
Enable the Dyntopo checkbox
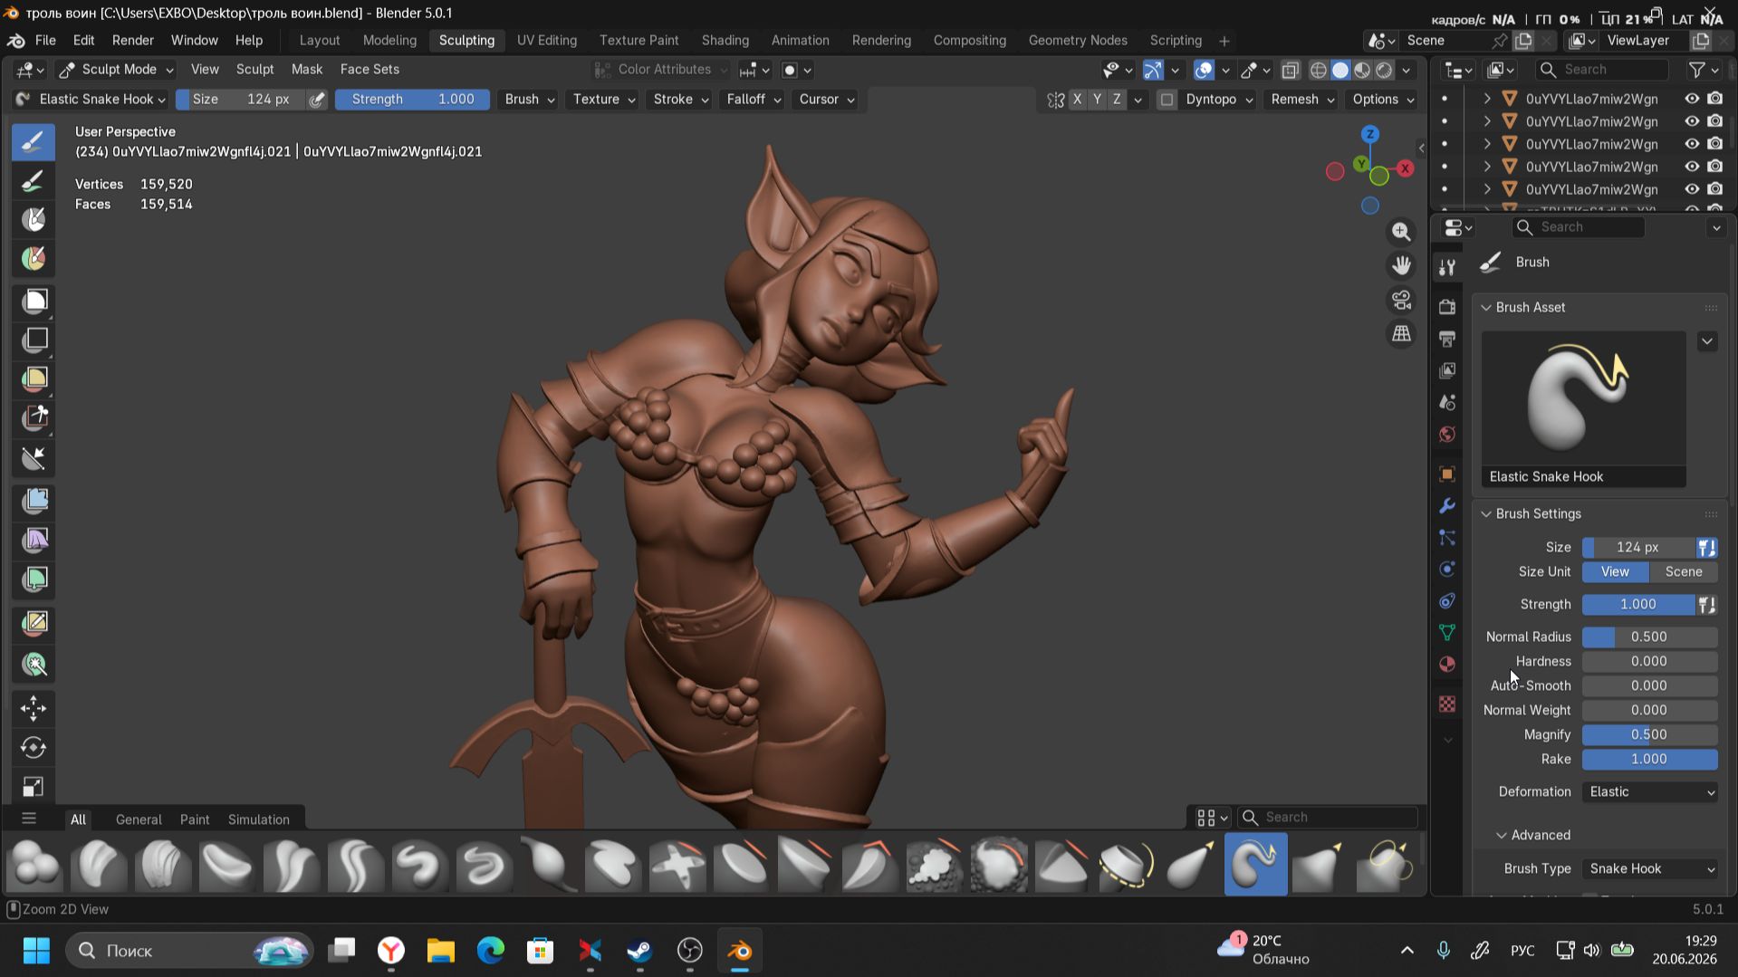(x=1167, y=100)
